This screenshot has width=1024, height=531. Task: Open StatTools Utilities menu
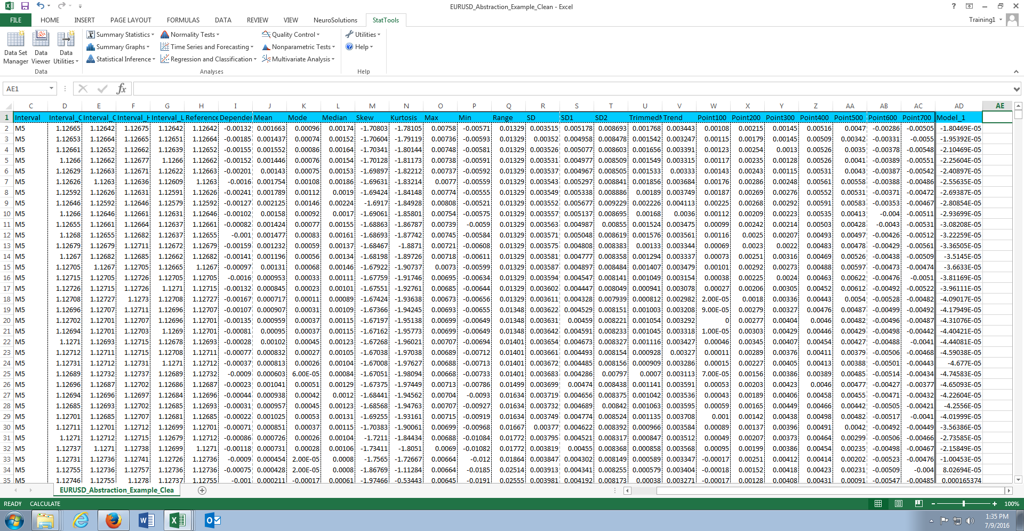(363, 35)
